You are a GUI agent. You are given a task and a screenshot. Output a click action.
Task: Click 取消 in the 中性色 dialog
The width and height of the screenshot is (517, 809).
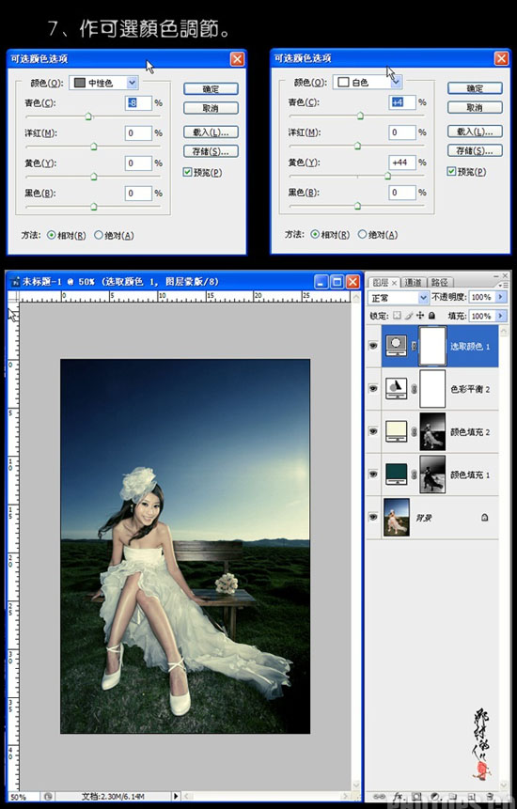211,108
